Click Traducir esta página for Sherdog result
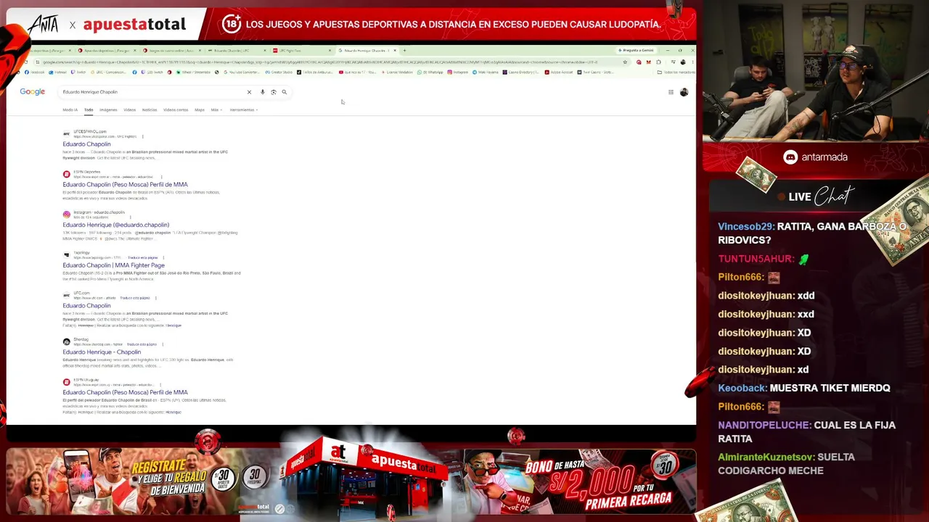Screen dimensions: 929x522 (x=142, y=344)
